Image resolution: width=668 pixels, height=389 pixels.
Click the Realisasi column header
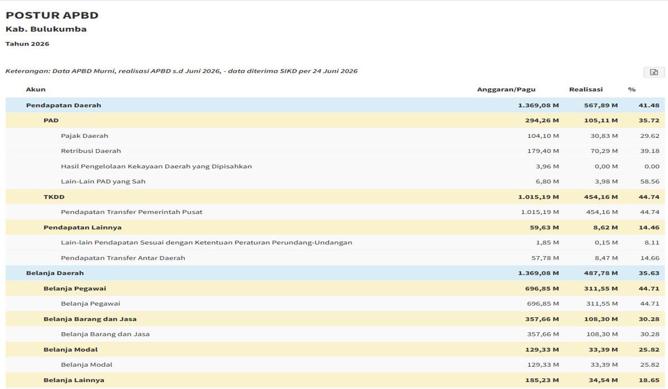point(586,89)
